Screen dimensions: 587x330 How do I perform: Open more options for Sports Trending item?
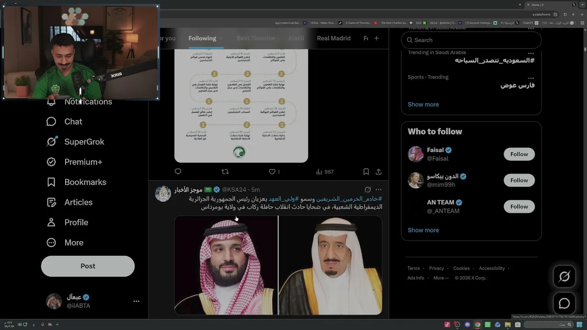coord(531,78)
